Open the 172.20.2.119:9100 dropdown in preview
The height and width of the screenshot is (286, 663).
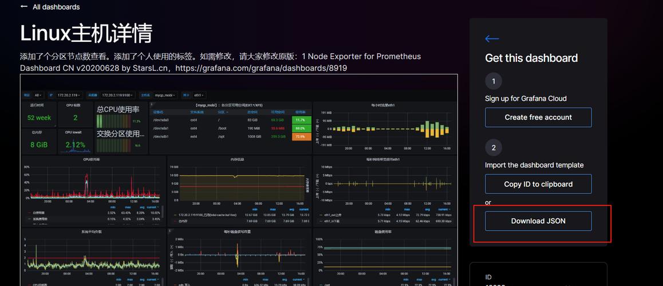tap(118, 96)
